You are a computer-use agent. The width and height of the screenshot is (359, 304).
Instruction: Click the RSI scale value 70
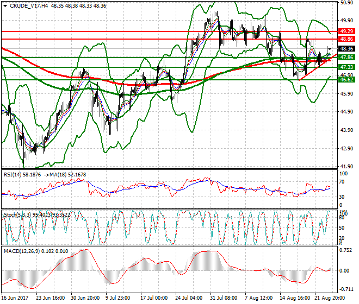[x=342, y=182]
